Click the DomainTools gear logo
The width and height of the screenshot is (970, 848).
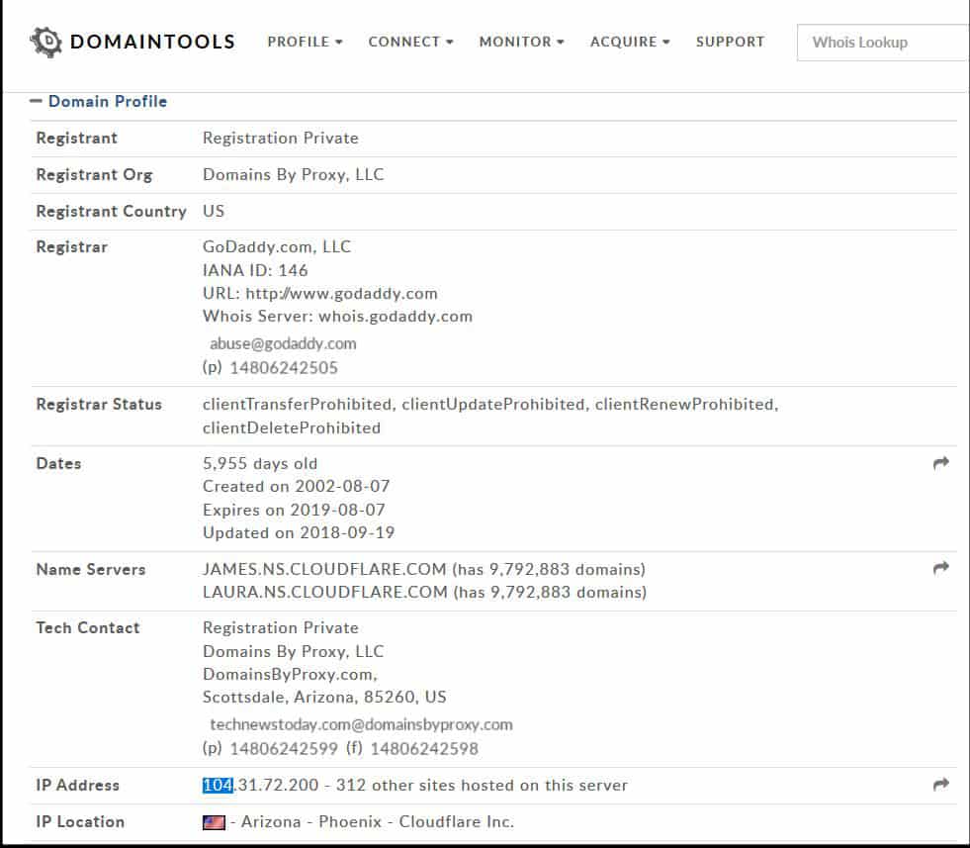click(46, 42)
